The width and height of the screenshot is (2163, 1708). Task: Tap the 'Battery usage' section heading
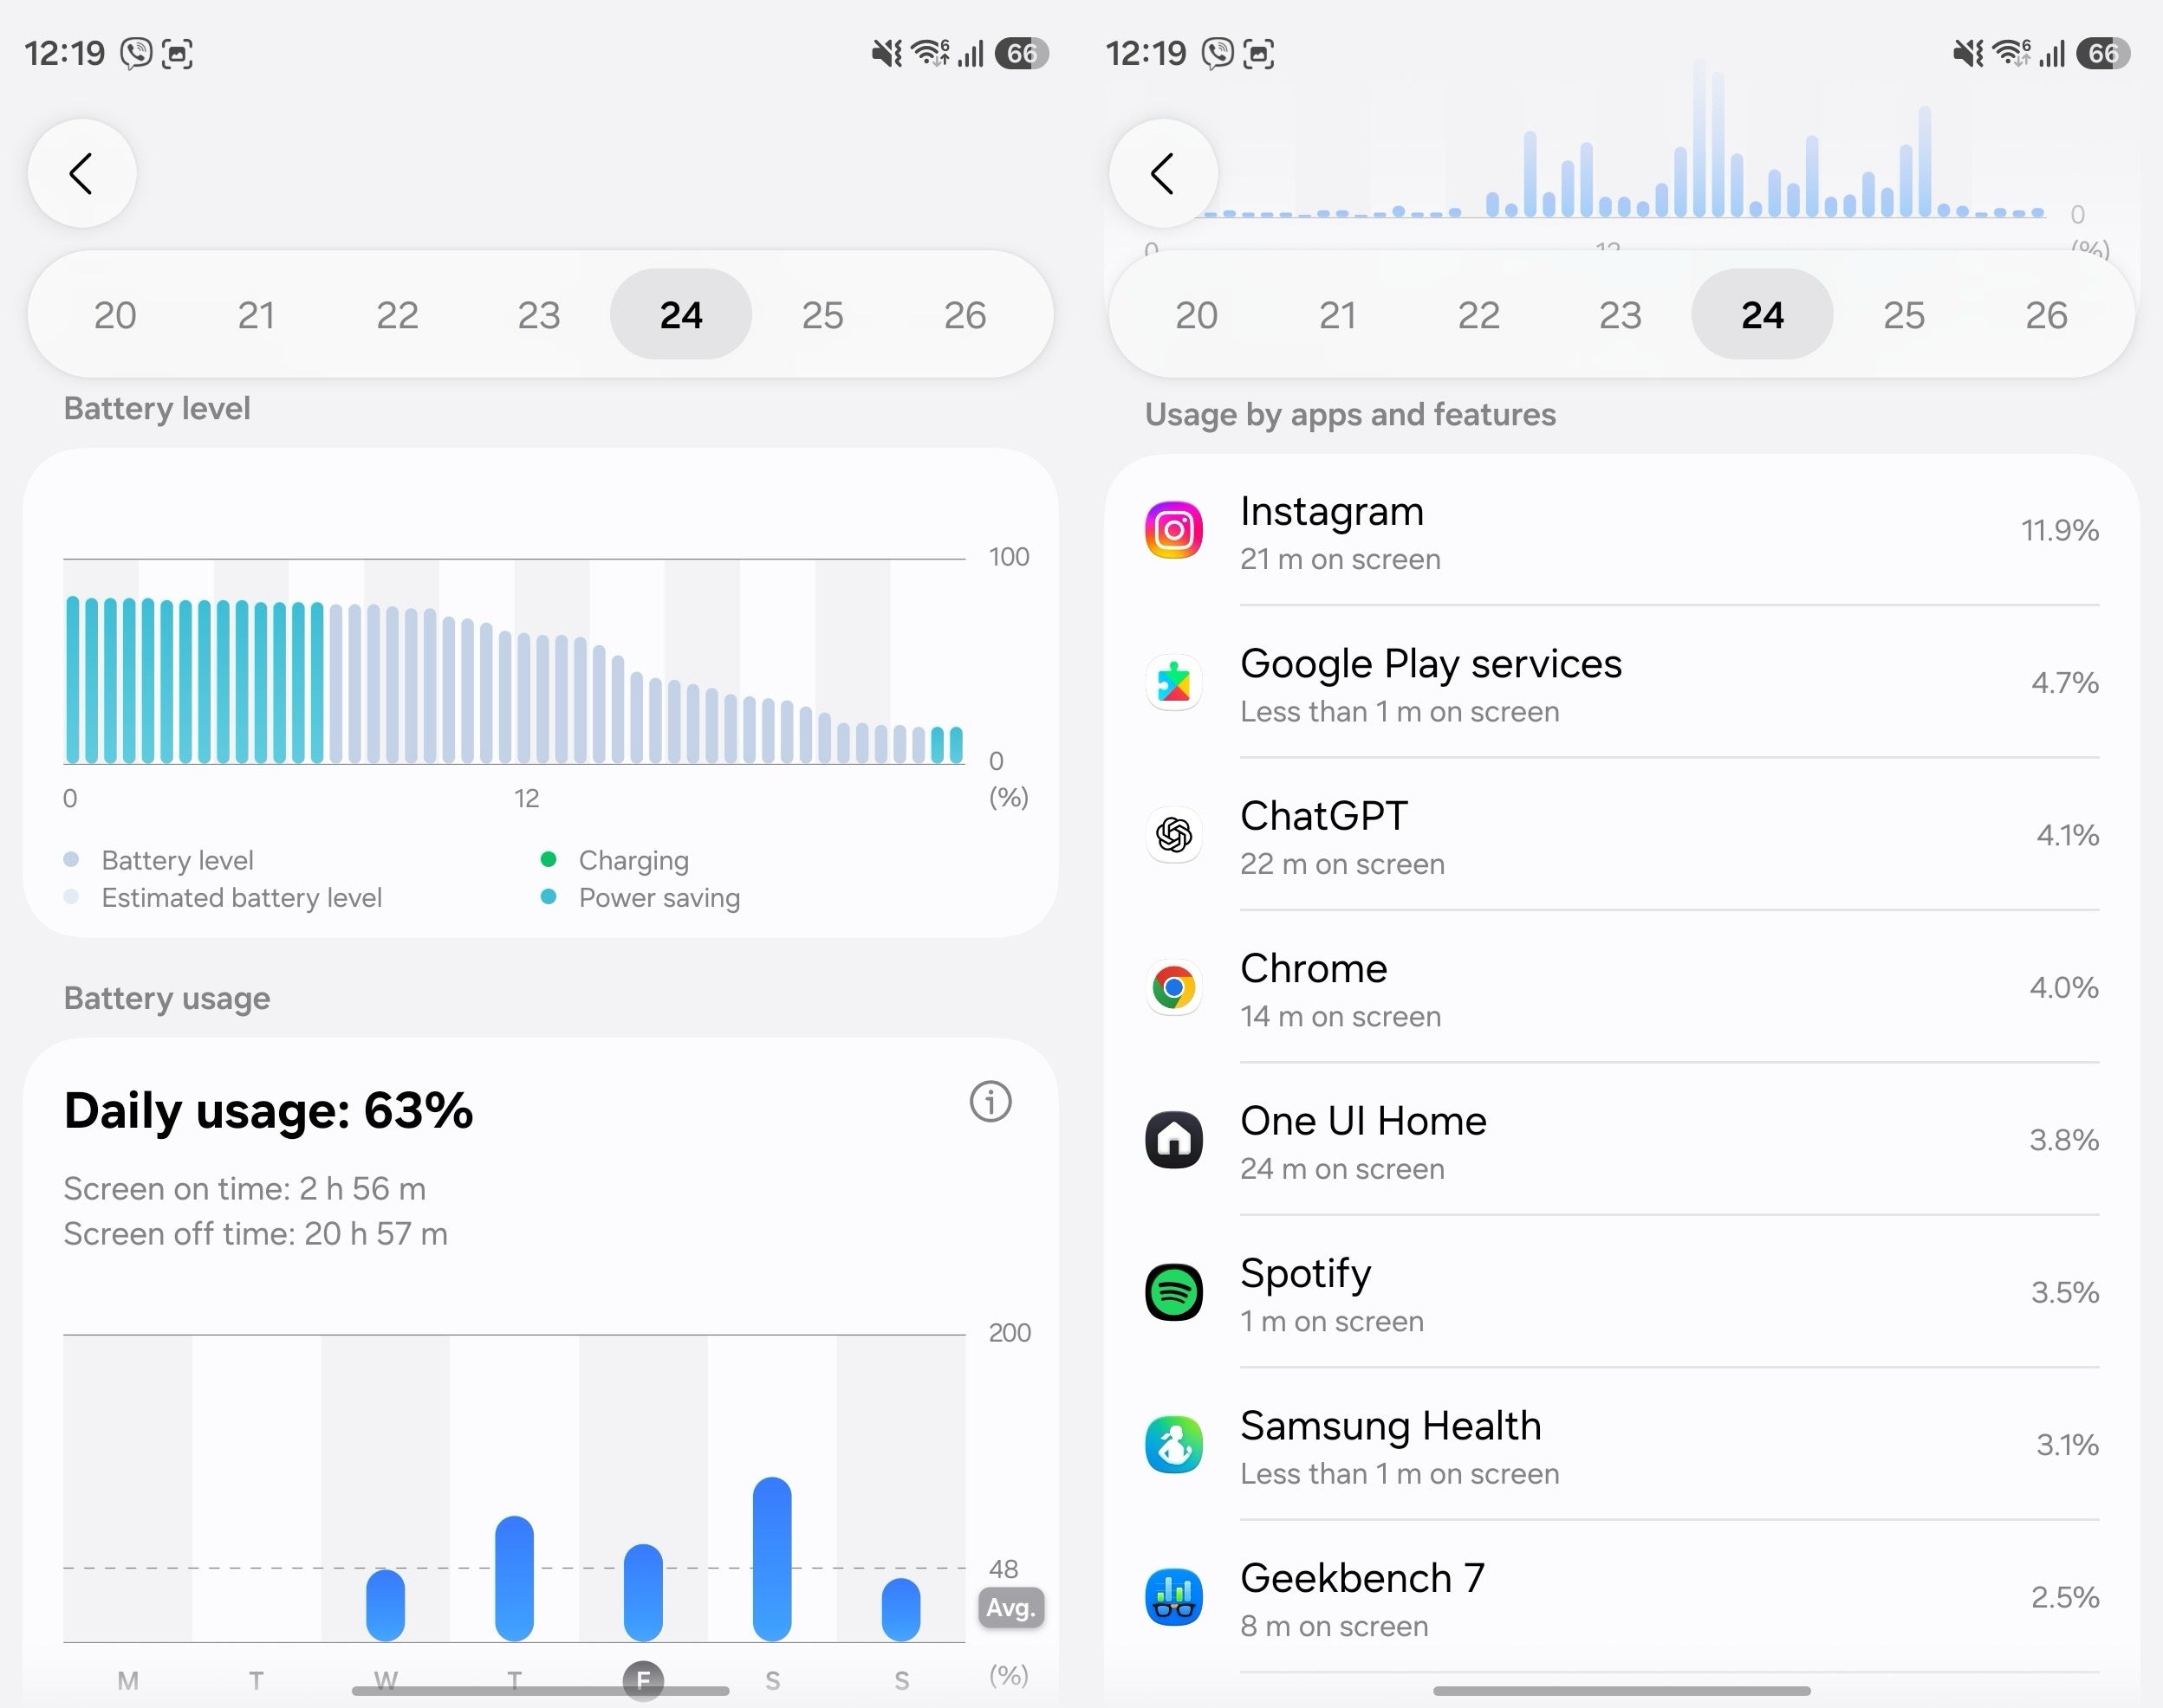point(167,998)
